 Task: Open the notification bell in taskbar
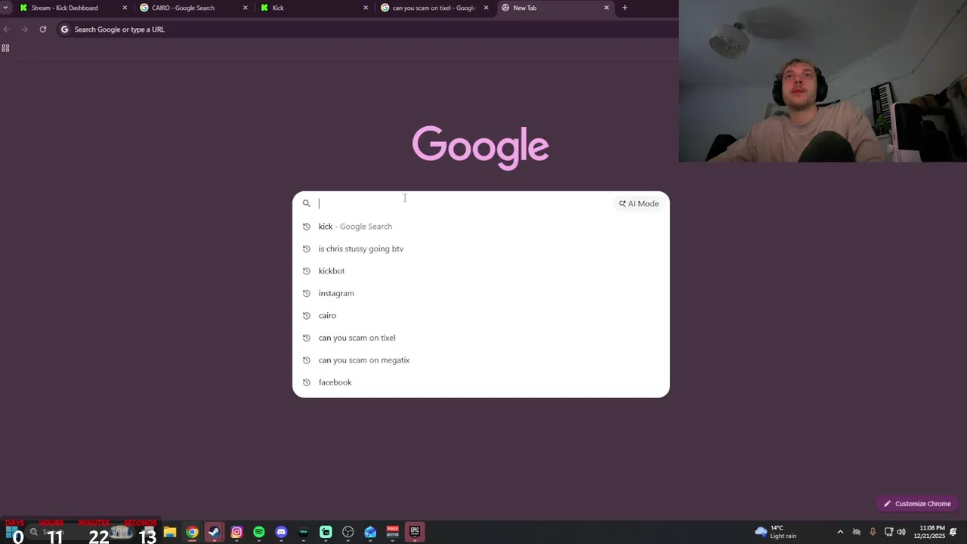tap(953, 532)
